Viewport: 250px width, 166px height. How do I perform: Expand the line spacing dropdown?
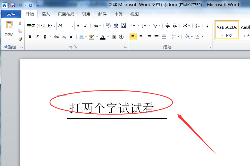click(178, 37)
